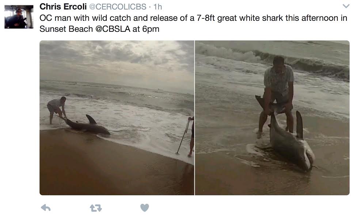Open the tweet options chevron menu
The width and height of the screenshot is (353, 215).
tap(346, 6)
